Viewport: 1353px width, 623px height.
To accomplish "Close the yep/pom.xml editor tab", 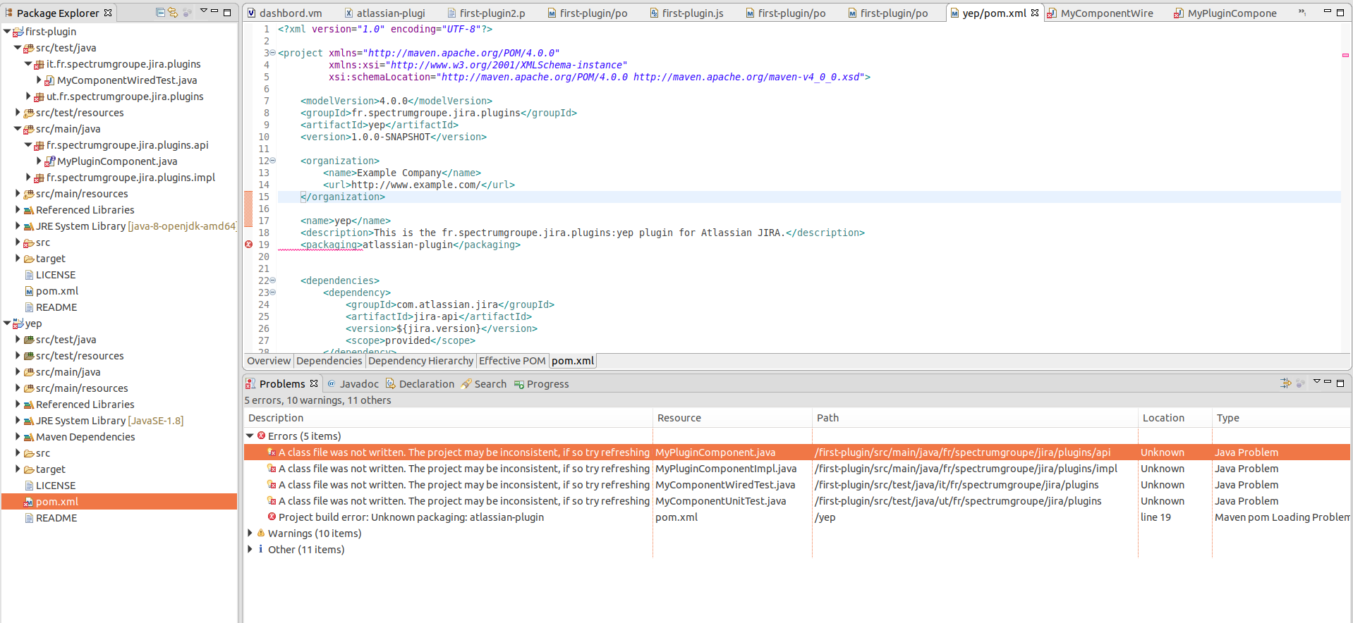I will tap(1035, 13).
